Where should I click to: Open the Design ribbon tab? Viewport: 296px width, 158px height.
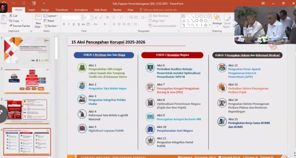click(x=45, y=10)
